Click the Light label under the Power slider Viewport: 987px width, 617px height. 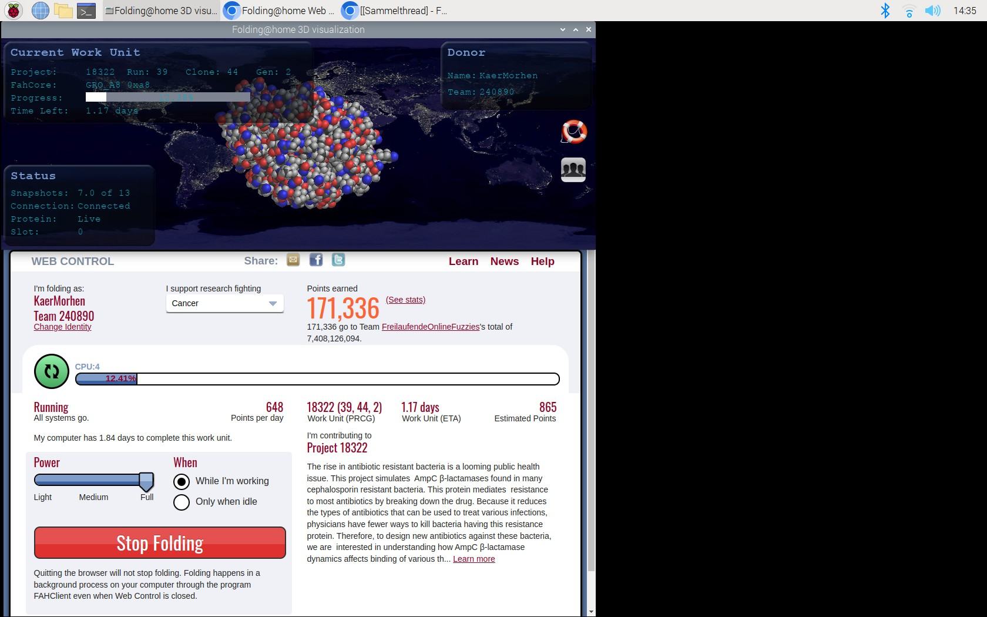(x=42, y=497)
